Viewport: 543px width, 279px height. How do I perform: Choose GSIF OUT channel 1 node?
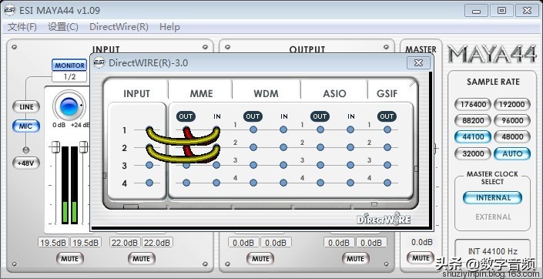[x=387, y=129]
